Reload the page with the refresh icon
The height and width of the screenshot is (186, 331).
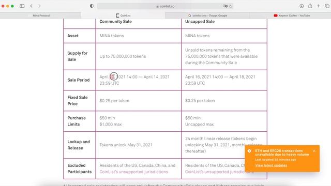[x=231, y=6]
